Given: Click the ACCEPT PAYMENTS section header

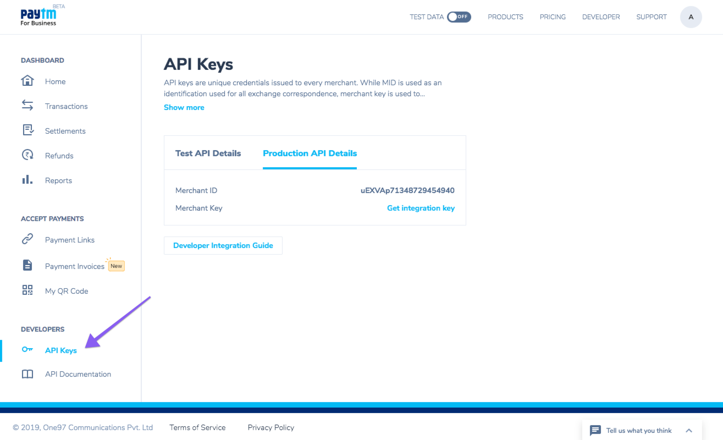Looking at the screenshot, I should click(x=52, y=219).
